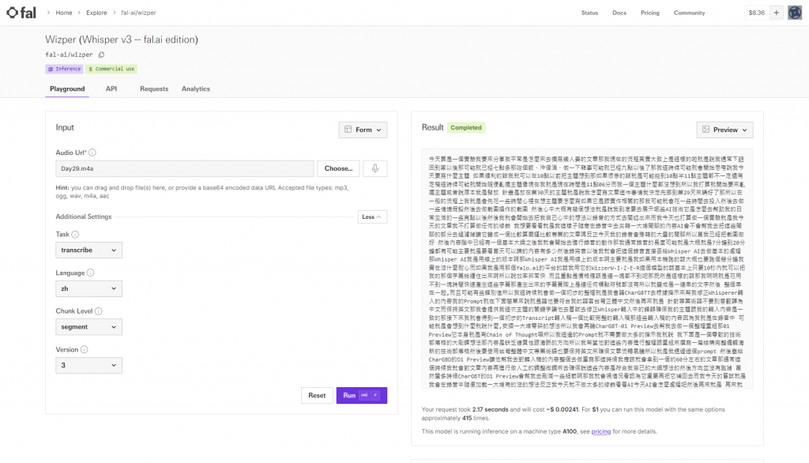Open the Version 3 dropdown

(x=88, y=365)
